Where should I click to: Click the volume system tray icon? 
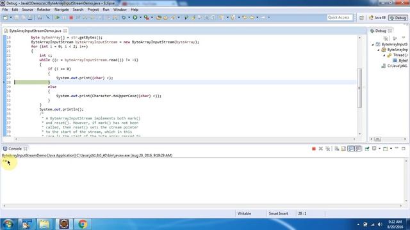pyautogui.click(x=380, y=224)
